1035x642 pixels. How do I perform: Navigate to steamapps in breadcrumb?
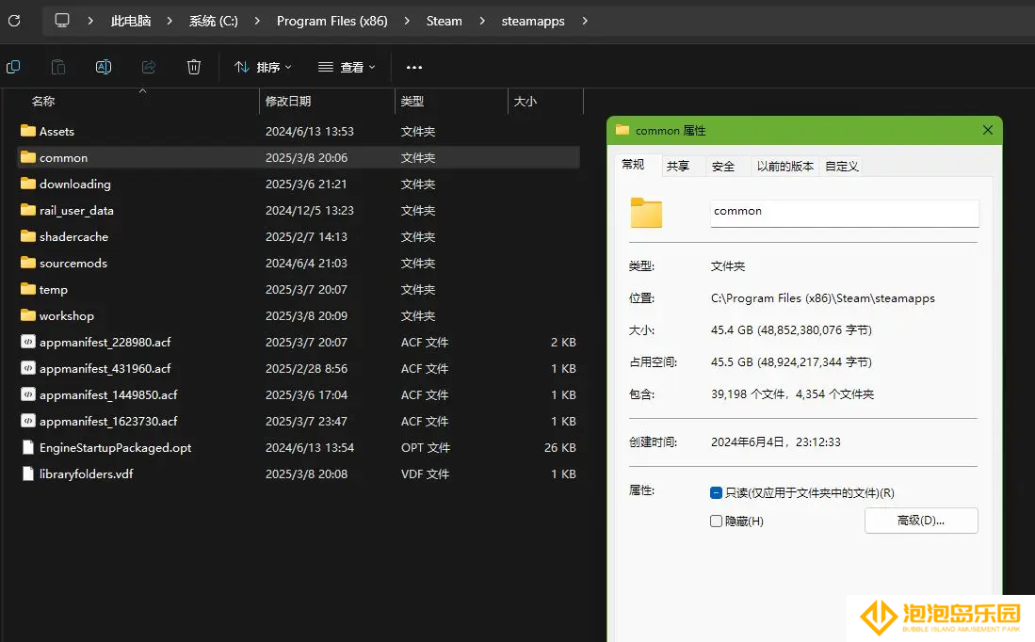[x=533, y=21]
